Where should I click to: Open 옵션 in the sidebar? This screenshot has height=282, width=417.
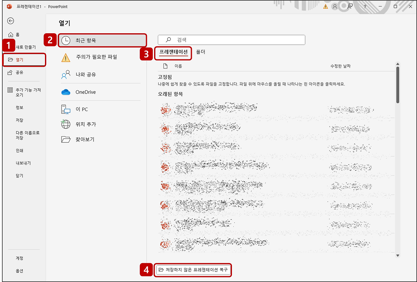tap(20, 271)
